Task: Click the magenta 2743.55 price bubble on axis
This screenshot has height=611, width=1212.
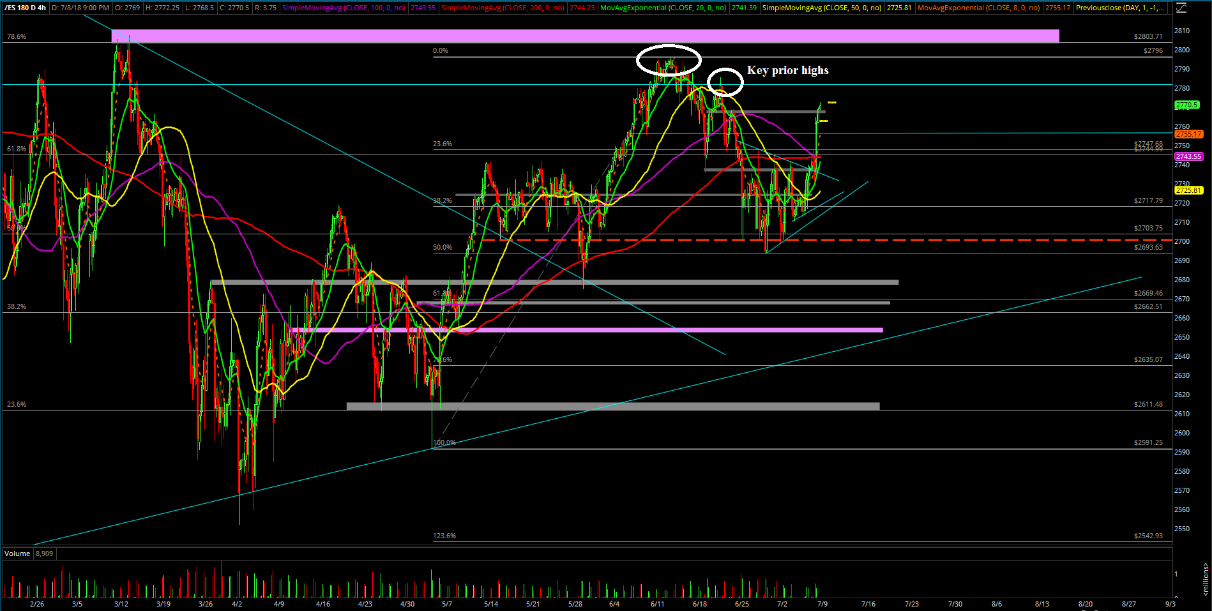Action: tap(1188, 156)
